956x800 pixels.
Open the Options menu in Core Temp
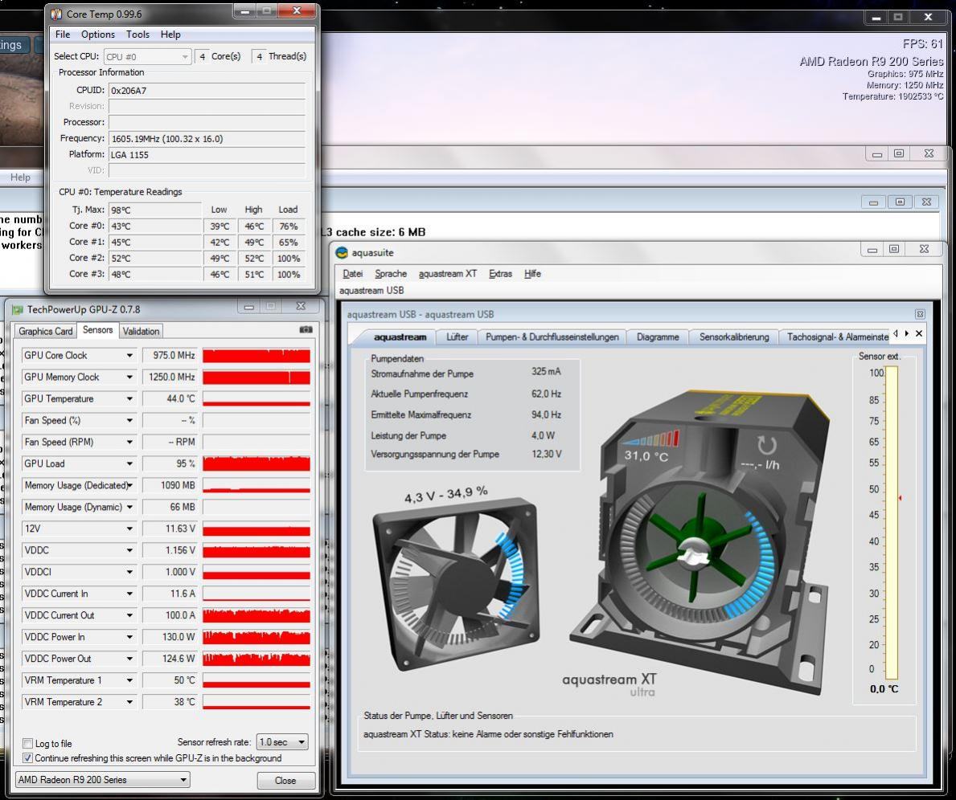(x=97, y=35)
